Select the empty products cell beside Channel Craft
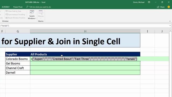Image resolution: width=172 pixels, height=97 pixels. (x=85, y=68)
